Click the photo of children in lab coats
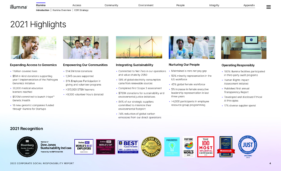The image size is (281, 171). 86,48
